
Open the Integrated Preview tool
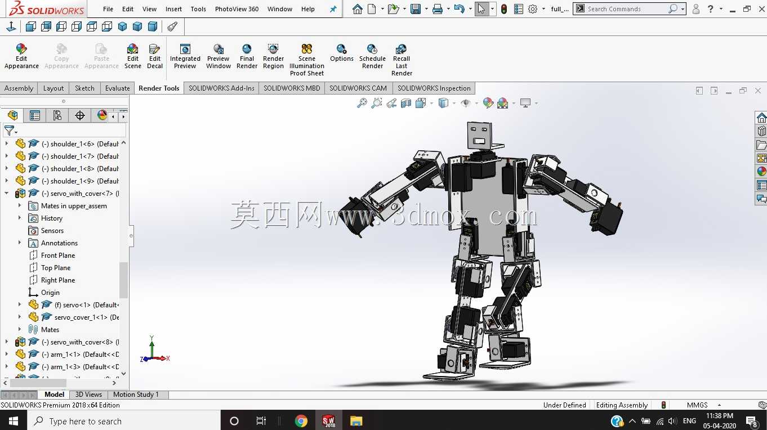185,56
